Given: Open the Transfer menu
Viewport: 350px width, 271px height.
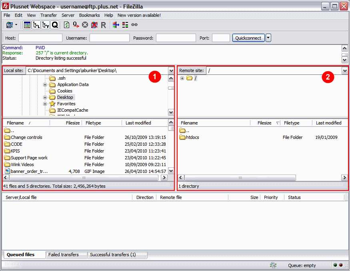Looking at the screenshot, I should (49, 15).
